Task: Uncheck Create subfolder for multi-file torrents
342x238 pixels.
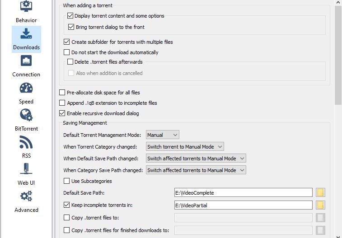Action: 66,42
